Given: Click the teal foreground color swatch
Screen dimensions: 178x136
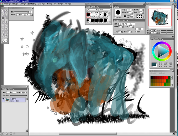Looking at the screenshot, I should point(154,64).
